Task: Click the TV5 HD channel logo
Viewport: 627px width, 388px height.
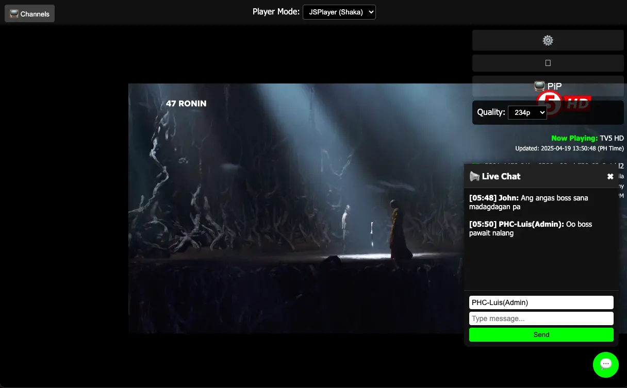Action: (563, 103)
